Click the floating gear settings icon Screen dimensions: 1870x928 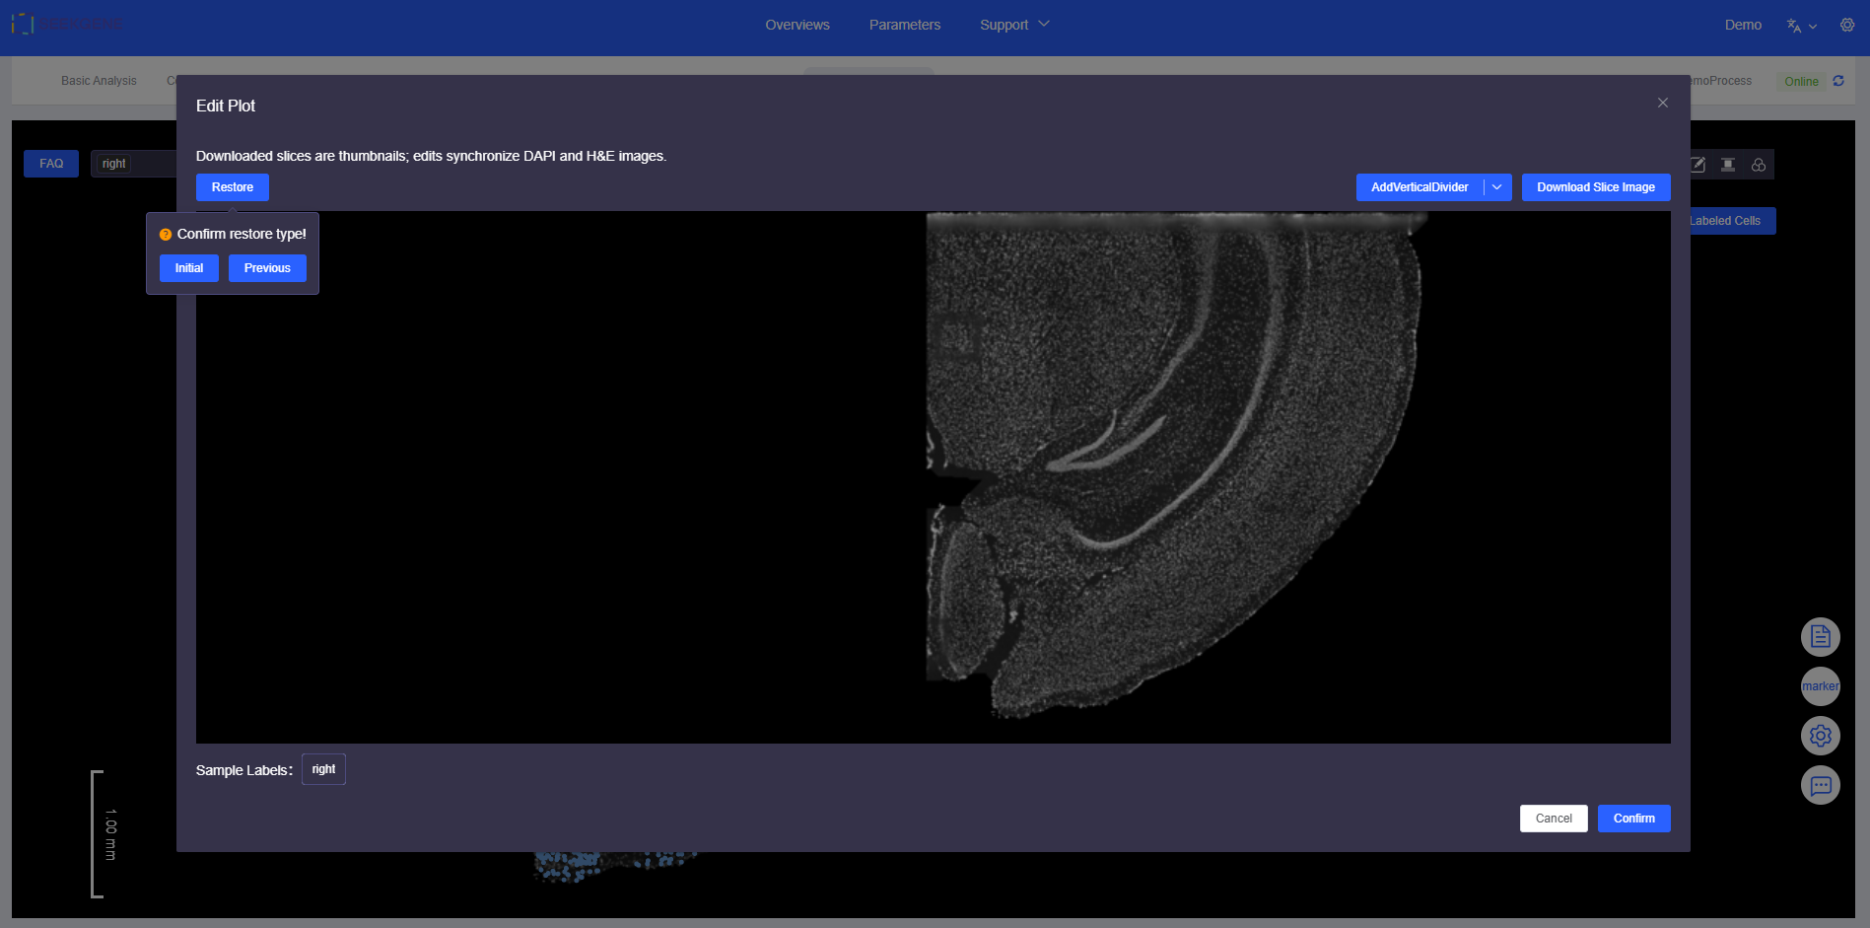pyautogui.click(x=1820, y=736)
